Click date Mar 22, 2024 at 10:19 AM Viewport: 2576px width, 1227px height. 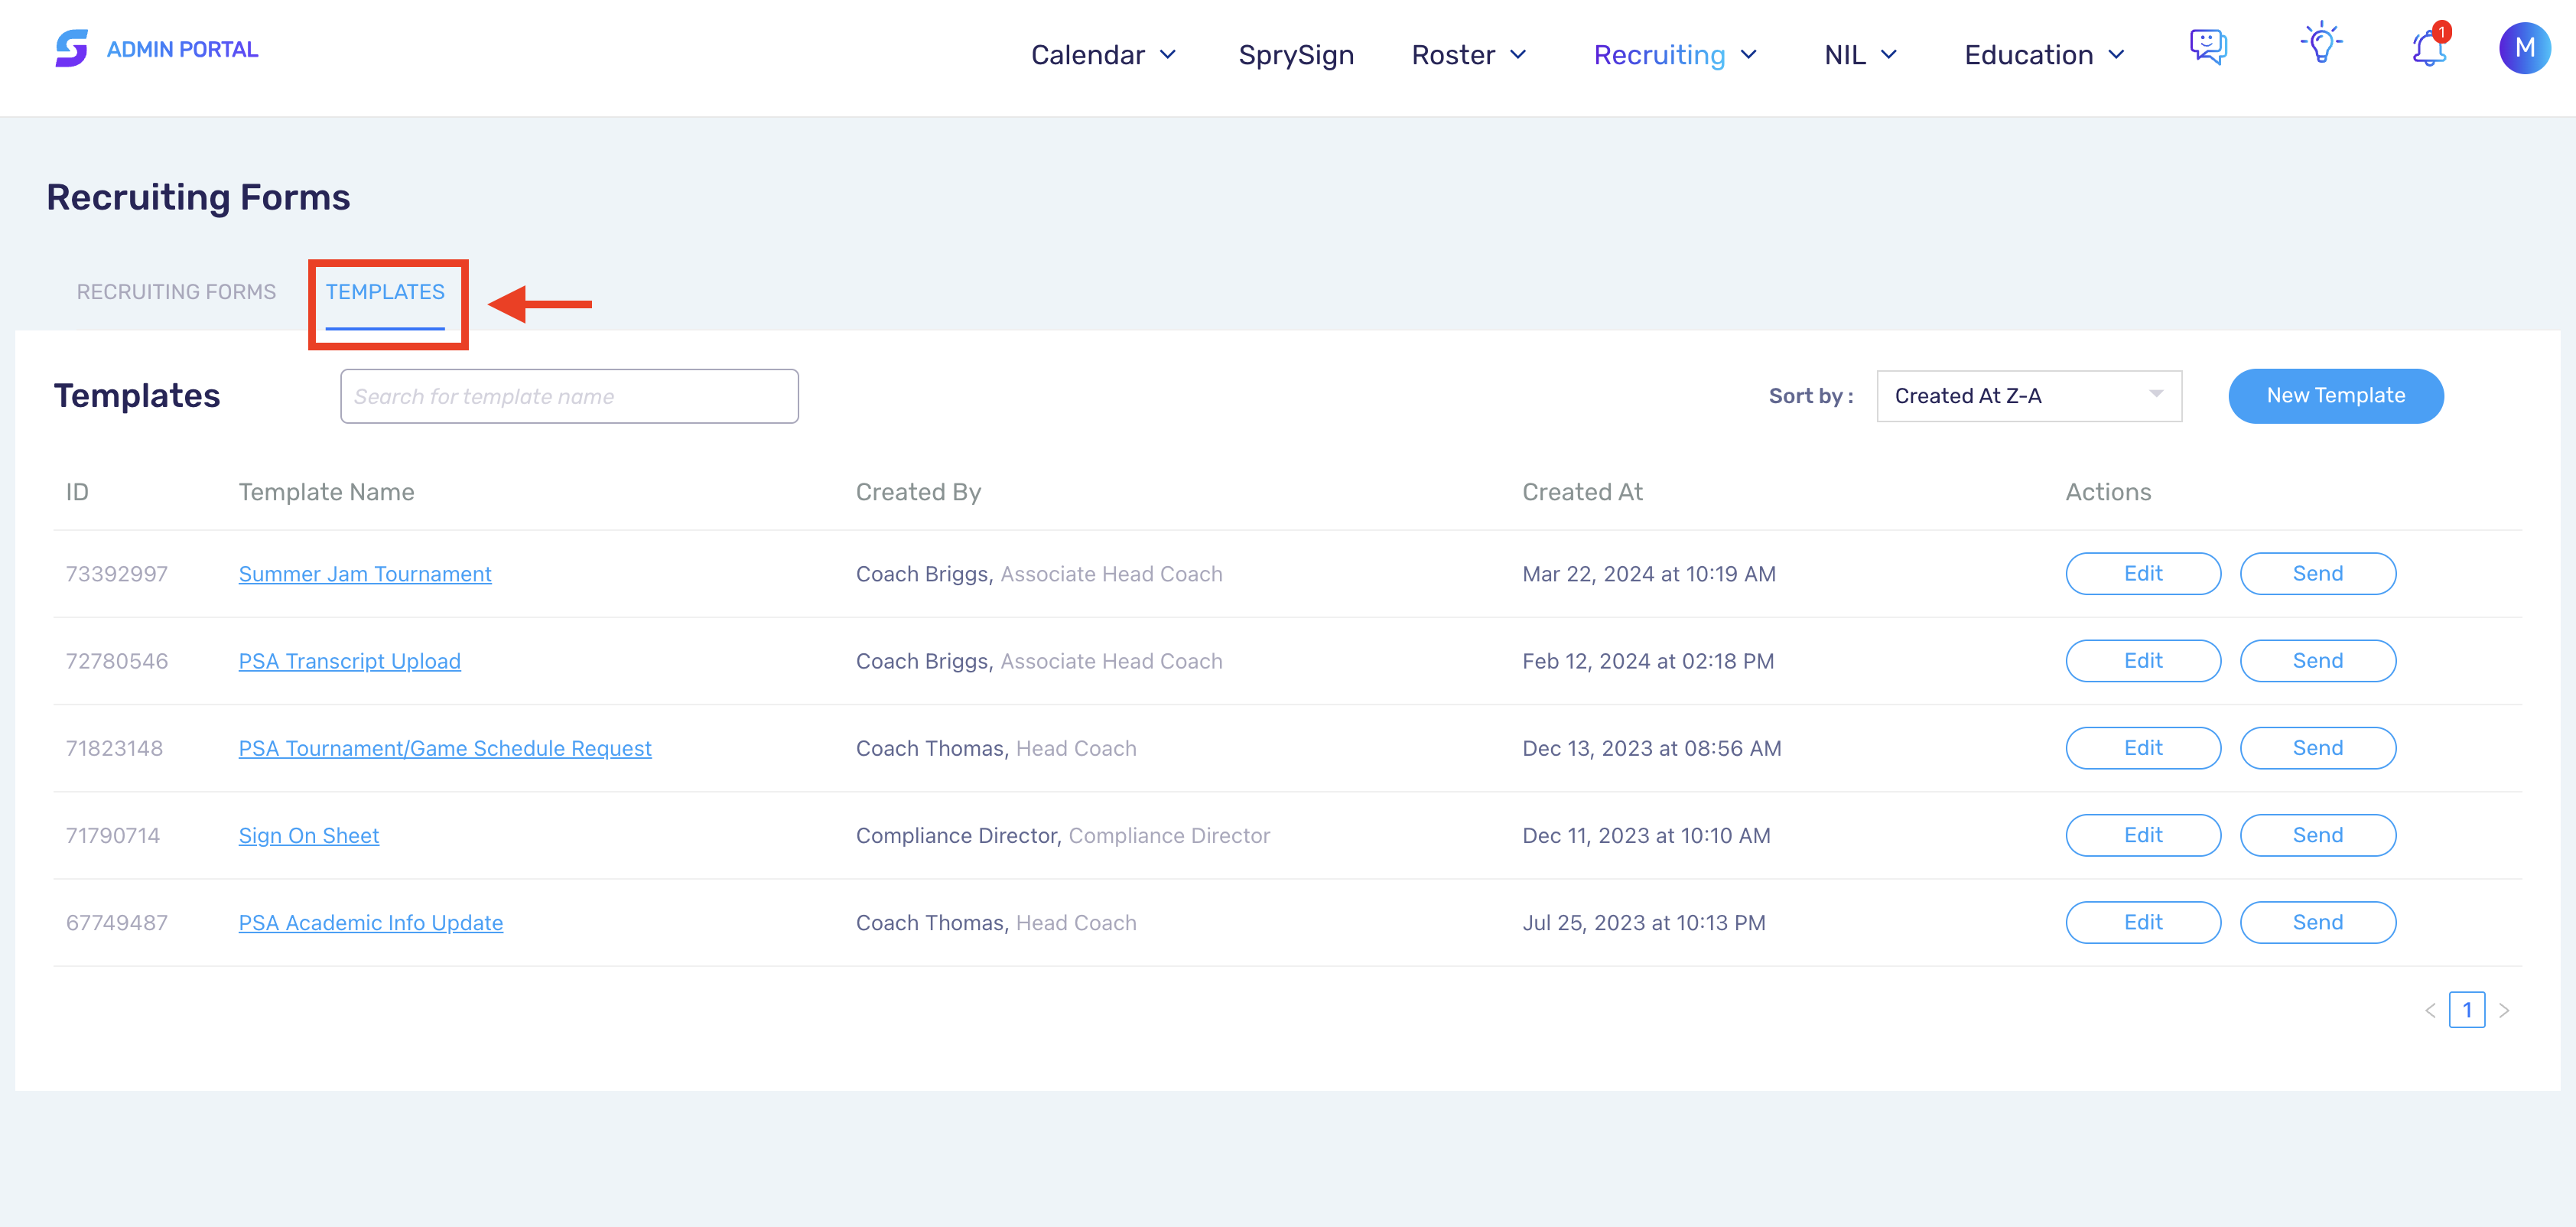pyautogui.click(x=1648, y=574)
